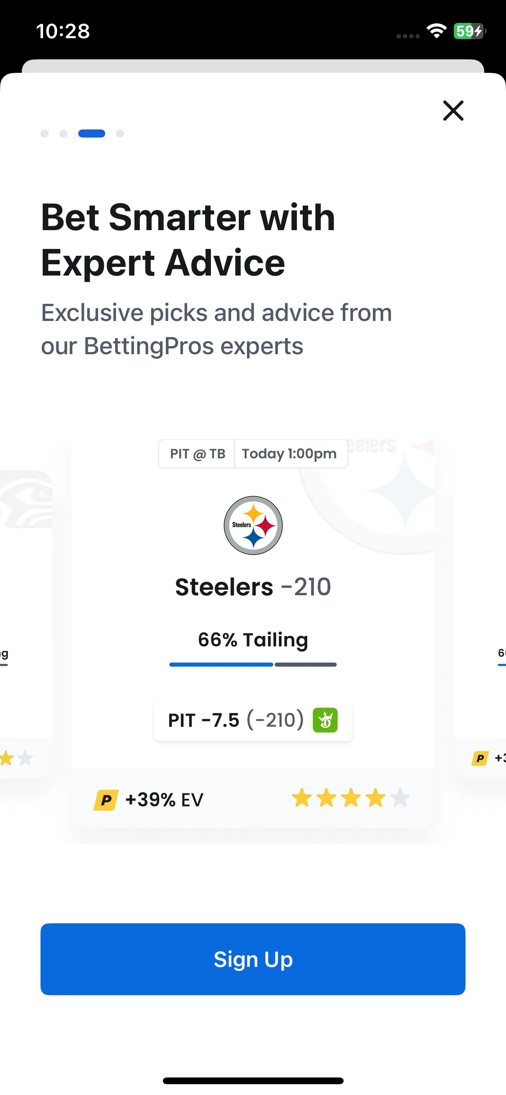Tap the Steelers -210 pick title

coord(253,587)
